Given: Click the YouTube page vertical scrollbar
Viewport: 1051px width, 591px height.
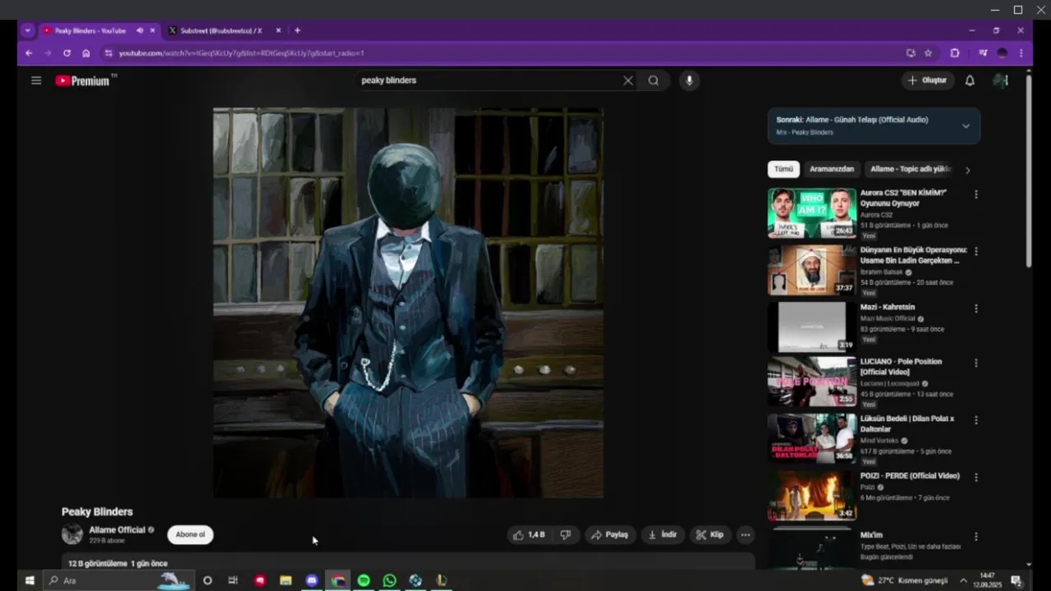Looking at the screenshot, I should 1029,172.
